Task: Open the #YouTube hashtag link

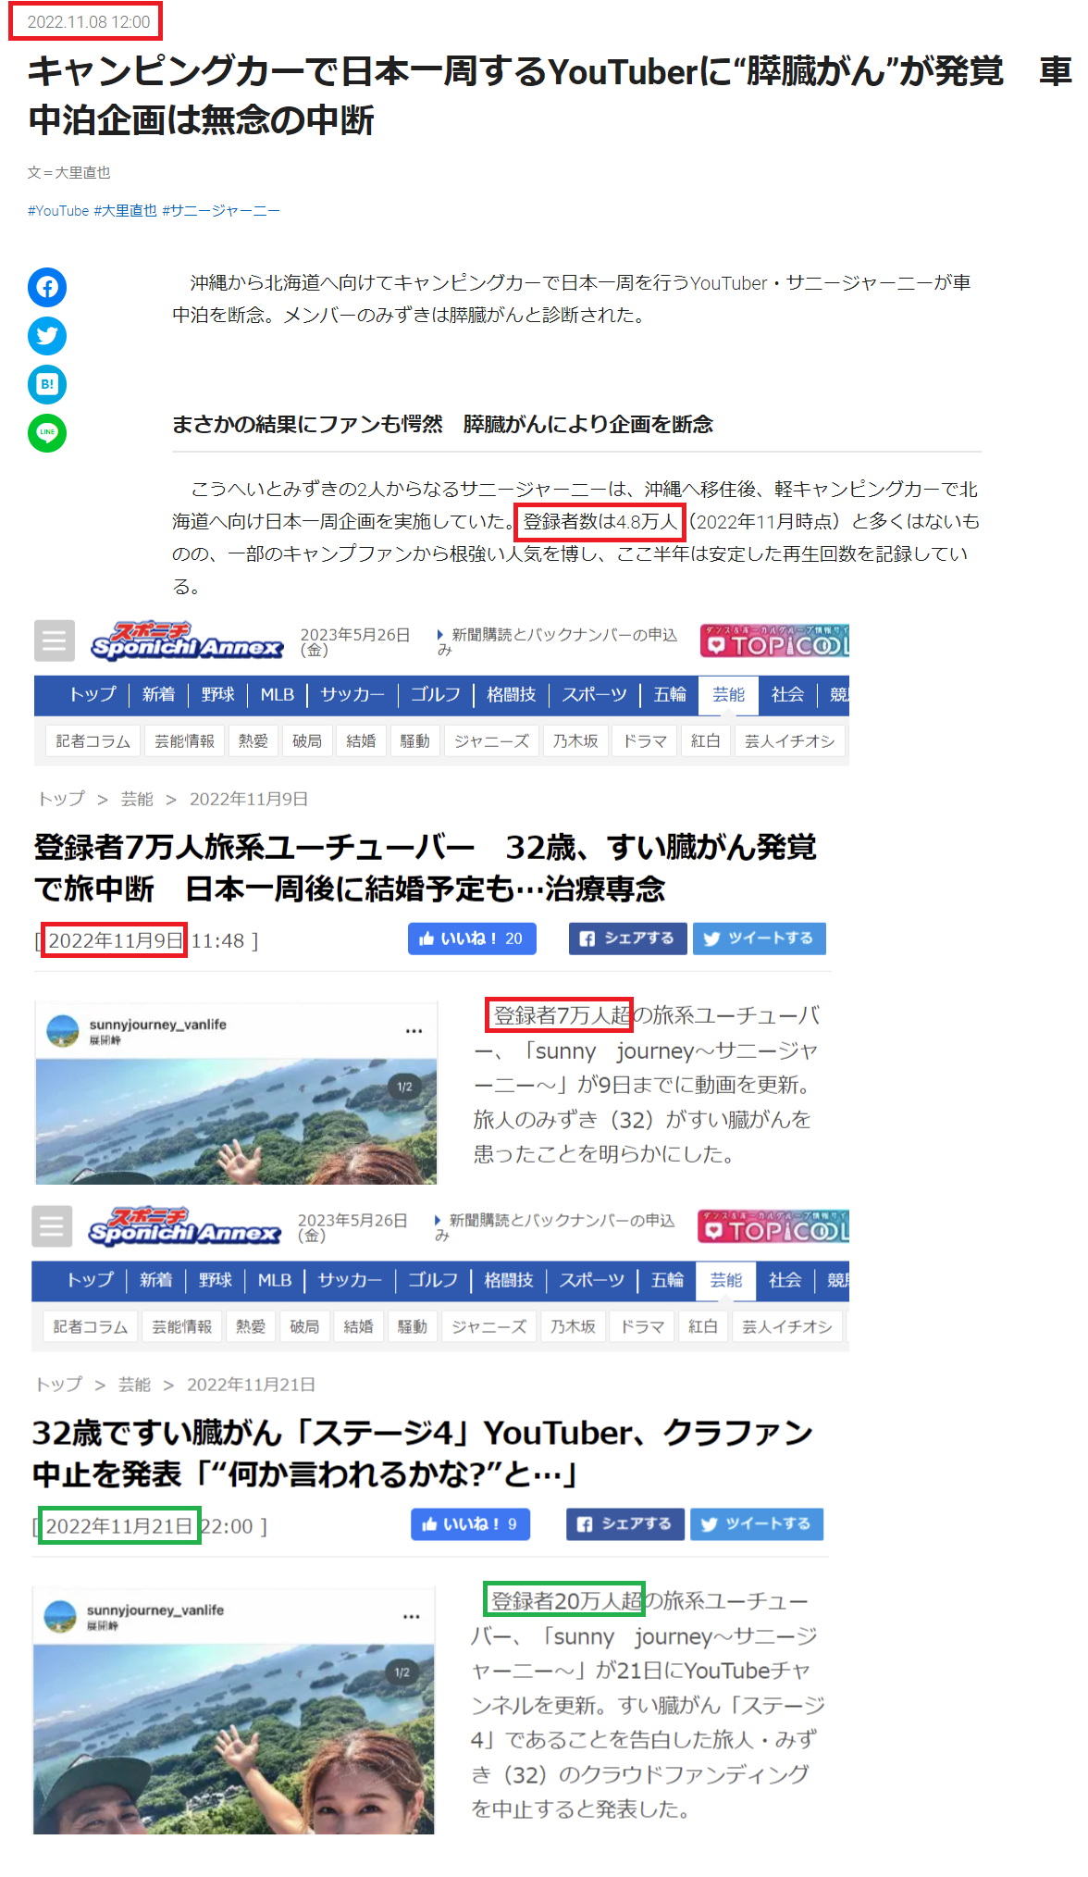Action: click(58, 211)
